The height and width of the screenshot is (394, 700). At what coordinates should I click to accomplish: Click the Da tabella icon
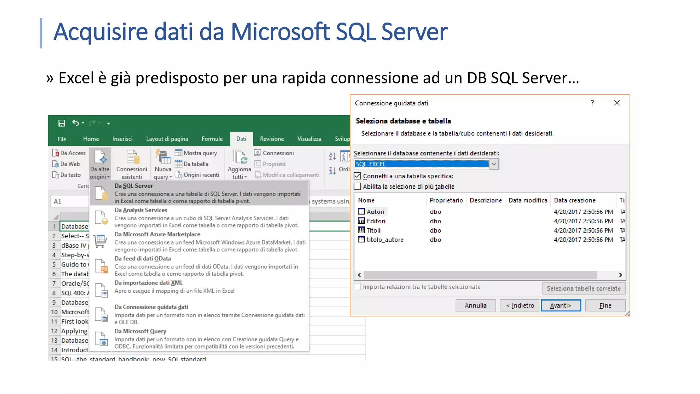click(x=178, y=164)
